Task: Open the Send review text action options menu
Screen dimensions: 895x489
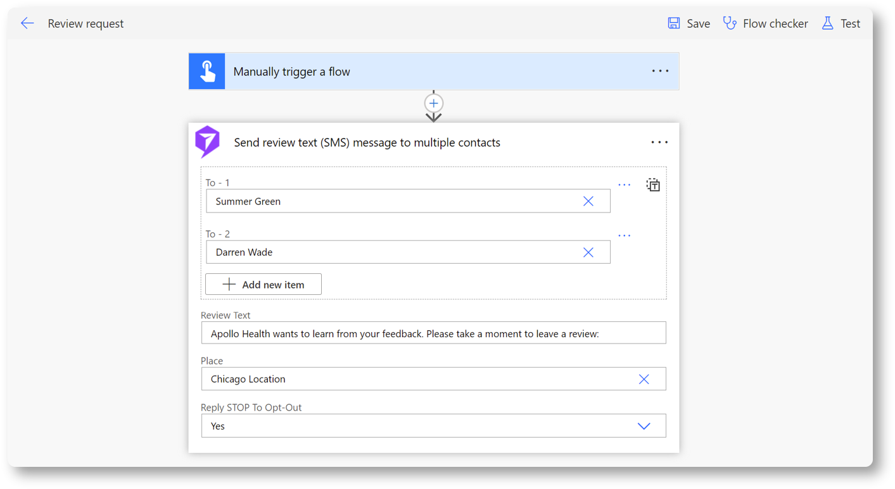Action: click(x=659, y=142)
